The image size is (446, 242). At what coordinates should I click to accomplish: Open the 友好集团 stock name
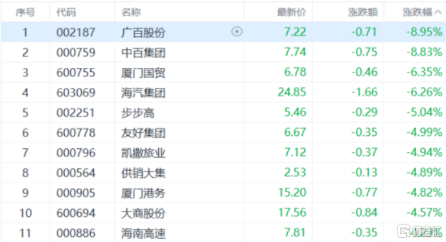(143, 133)
